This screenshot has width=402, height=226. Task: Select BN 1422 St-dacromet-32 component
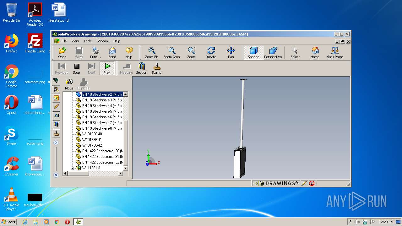click(102, 162)
